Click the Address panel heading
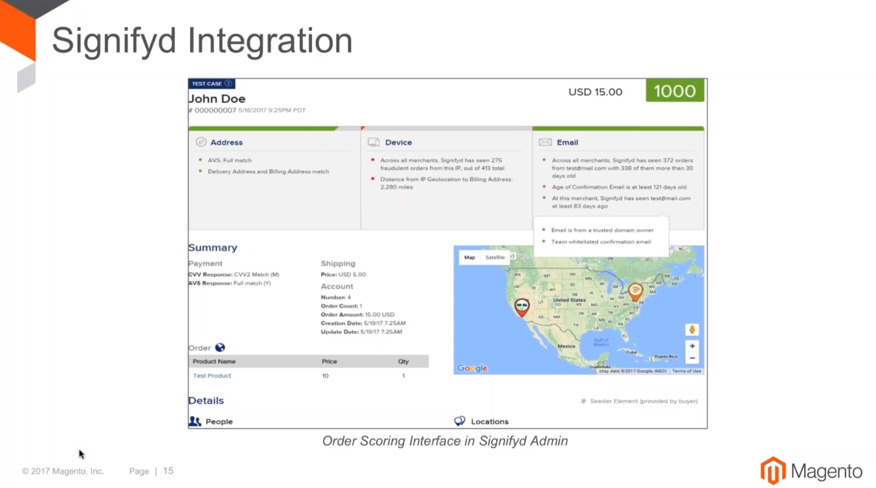The height and width of the screenshot is (488, 876). pos(226,143)
